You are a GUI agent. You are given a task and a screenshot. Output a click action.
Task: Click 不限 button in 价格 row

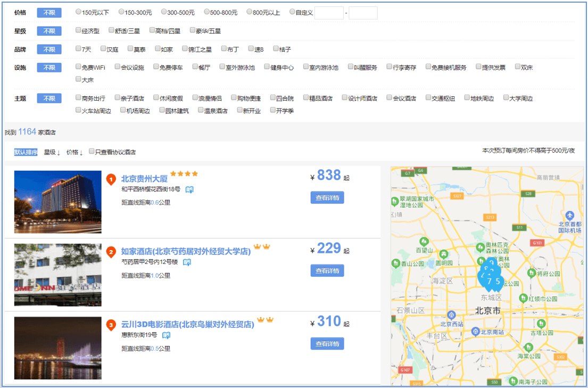[x=49, y=12]
